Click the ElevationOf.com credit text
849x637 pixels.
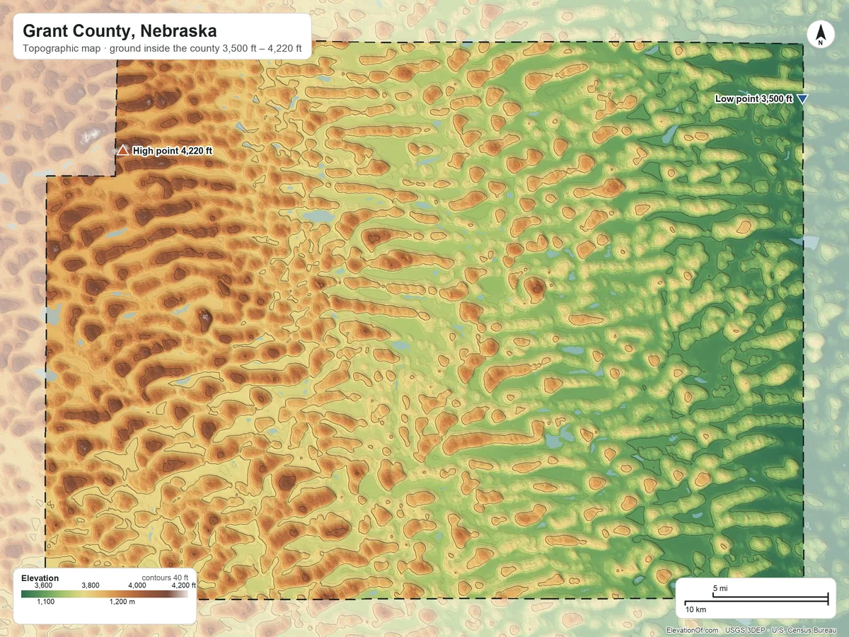coord(693,631)
